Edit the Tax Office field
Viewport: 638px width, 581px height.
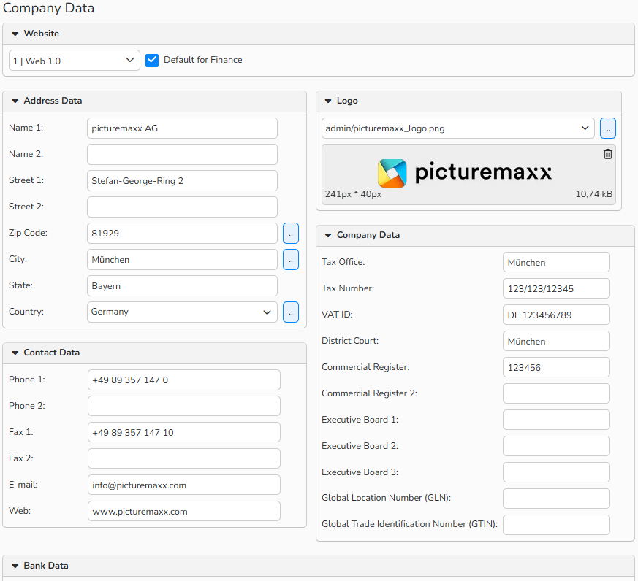click(556, 263)
